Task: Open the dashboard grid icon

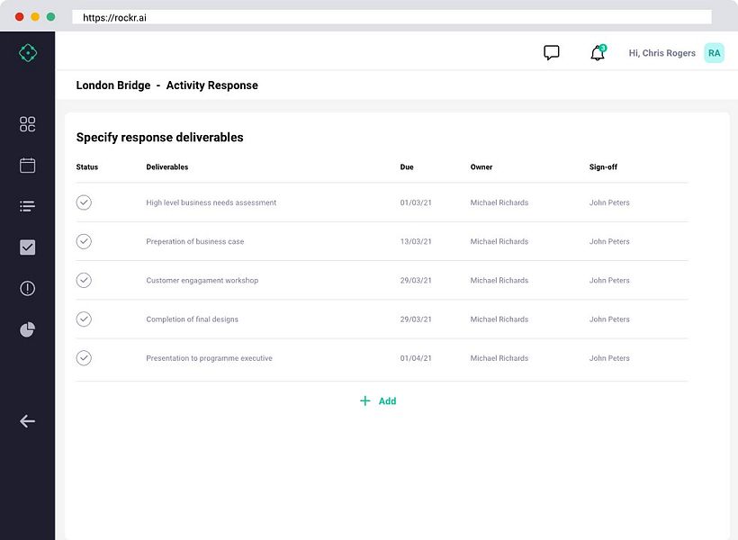Action: pyautogui.click(x=27, y=124)
